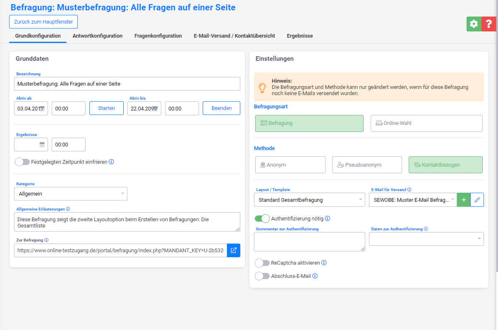This screenshot has width=498, height=330.
Task: Choose Anonym method
Action: point(290,165)
